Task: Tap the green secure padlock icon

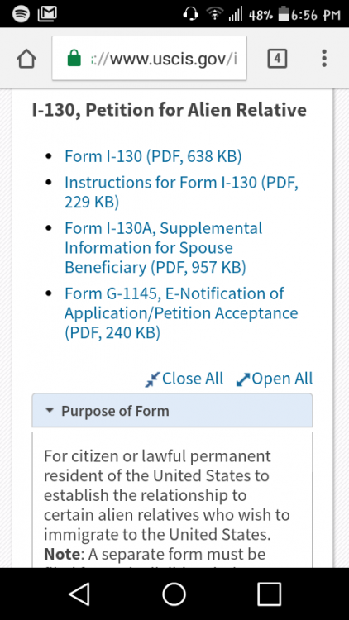Action: (x=74, y=59)
